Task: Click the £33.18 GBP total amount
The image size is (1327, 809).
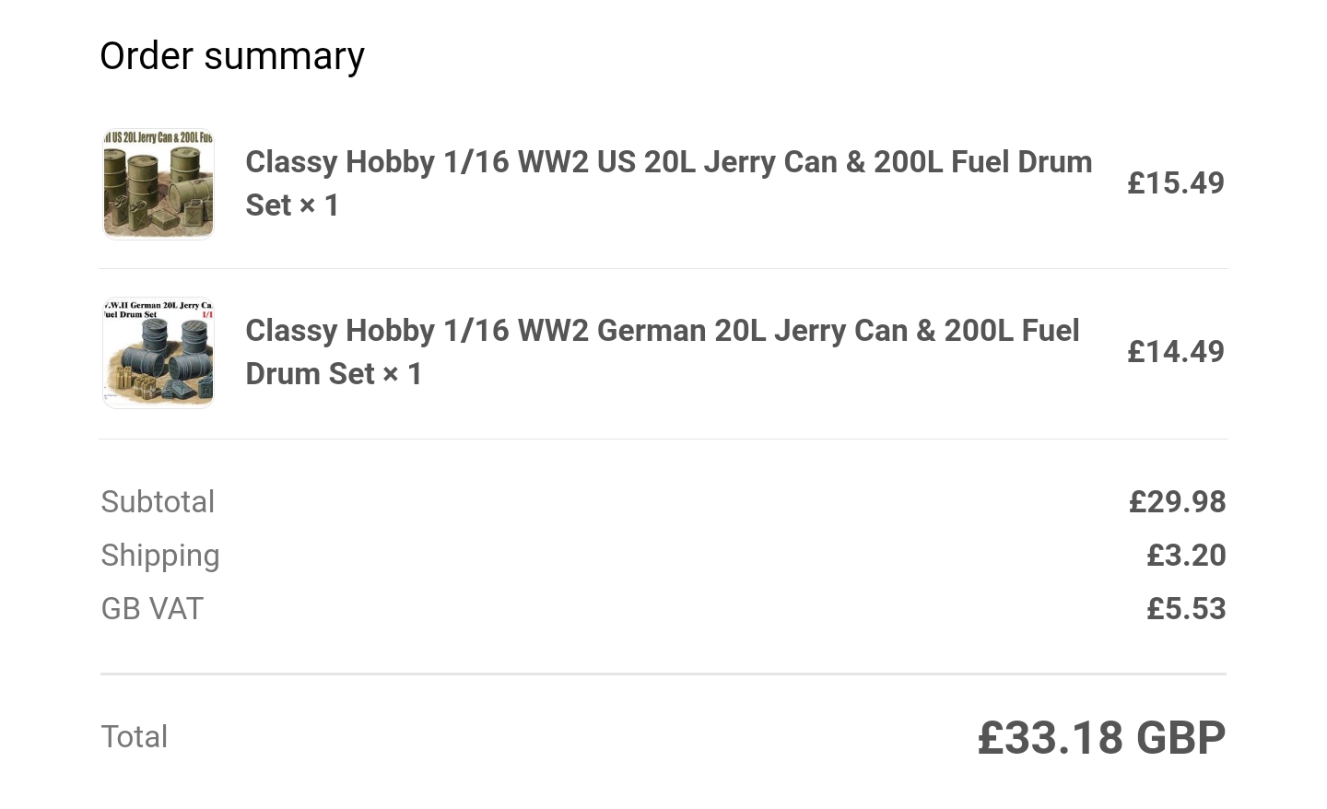Action: [1101, 738]
